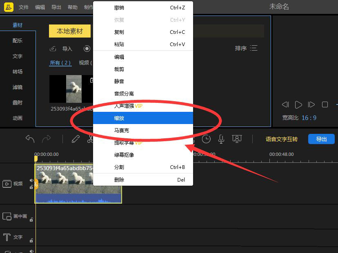
Task: Open the voiceover microphone recording tool
Action: coord(221,139)
